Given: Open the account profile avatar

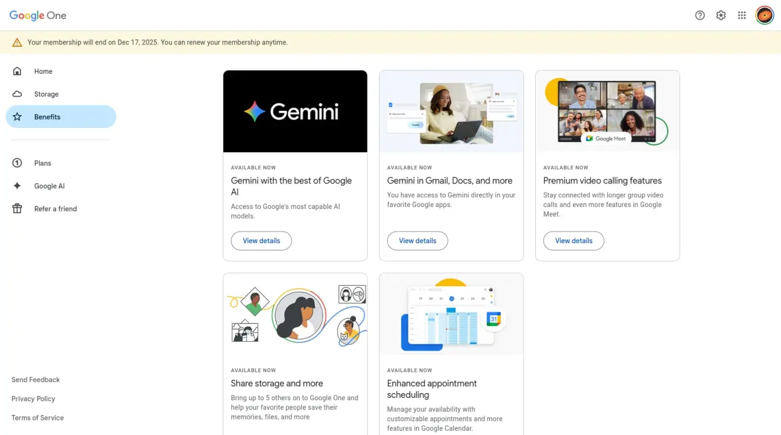Looking at the screenshot, I should 765,15.
